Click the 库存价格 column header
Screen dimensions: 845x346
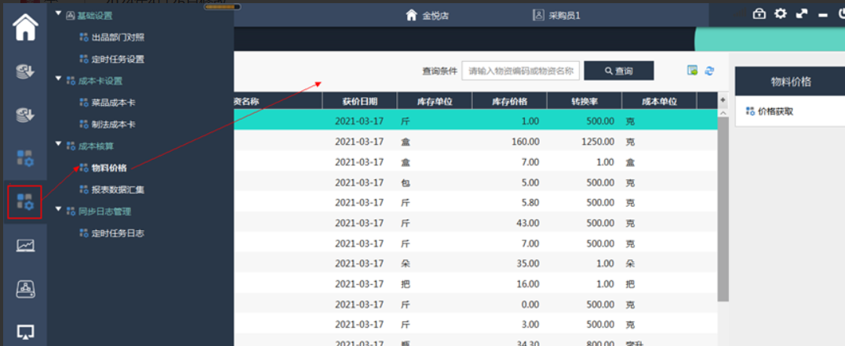(509, 101)
